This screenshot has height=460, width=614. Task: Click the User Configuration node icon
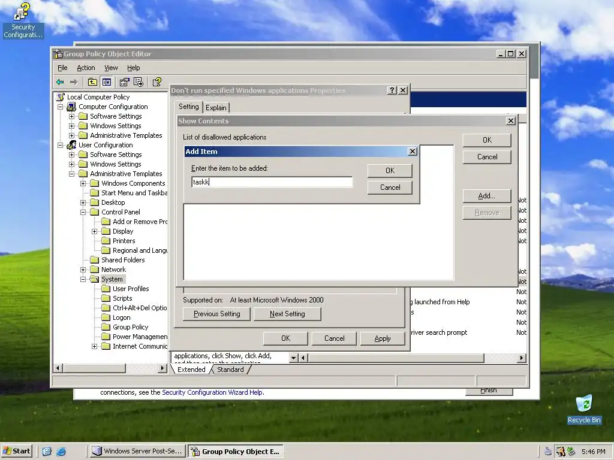point(71,145)
